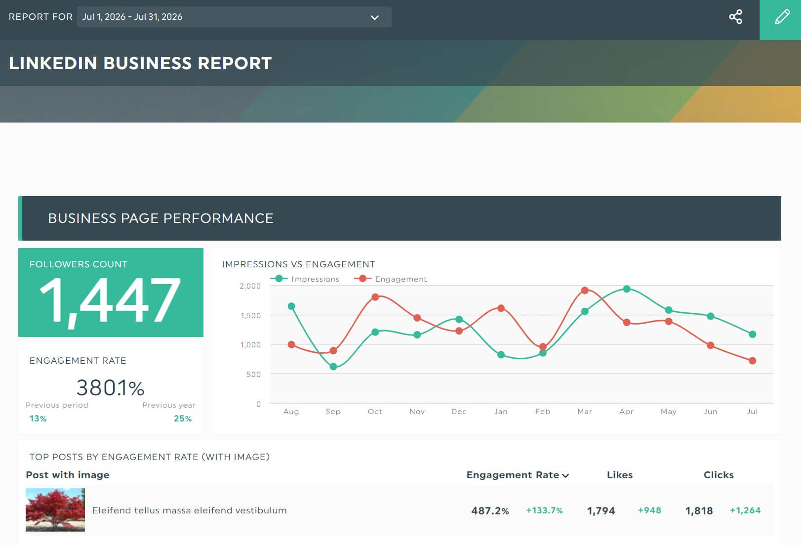
Task: Sort by the Likes column header
Action: pyautogui.click(x=620, y=475)
